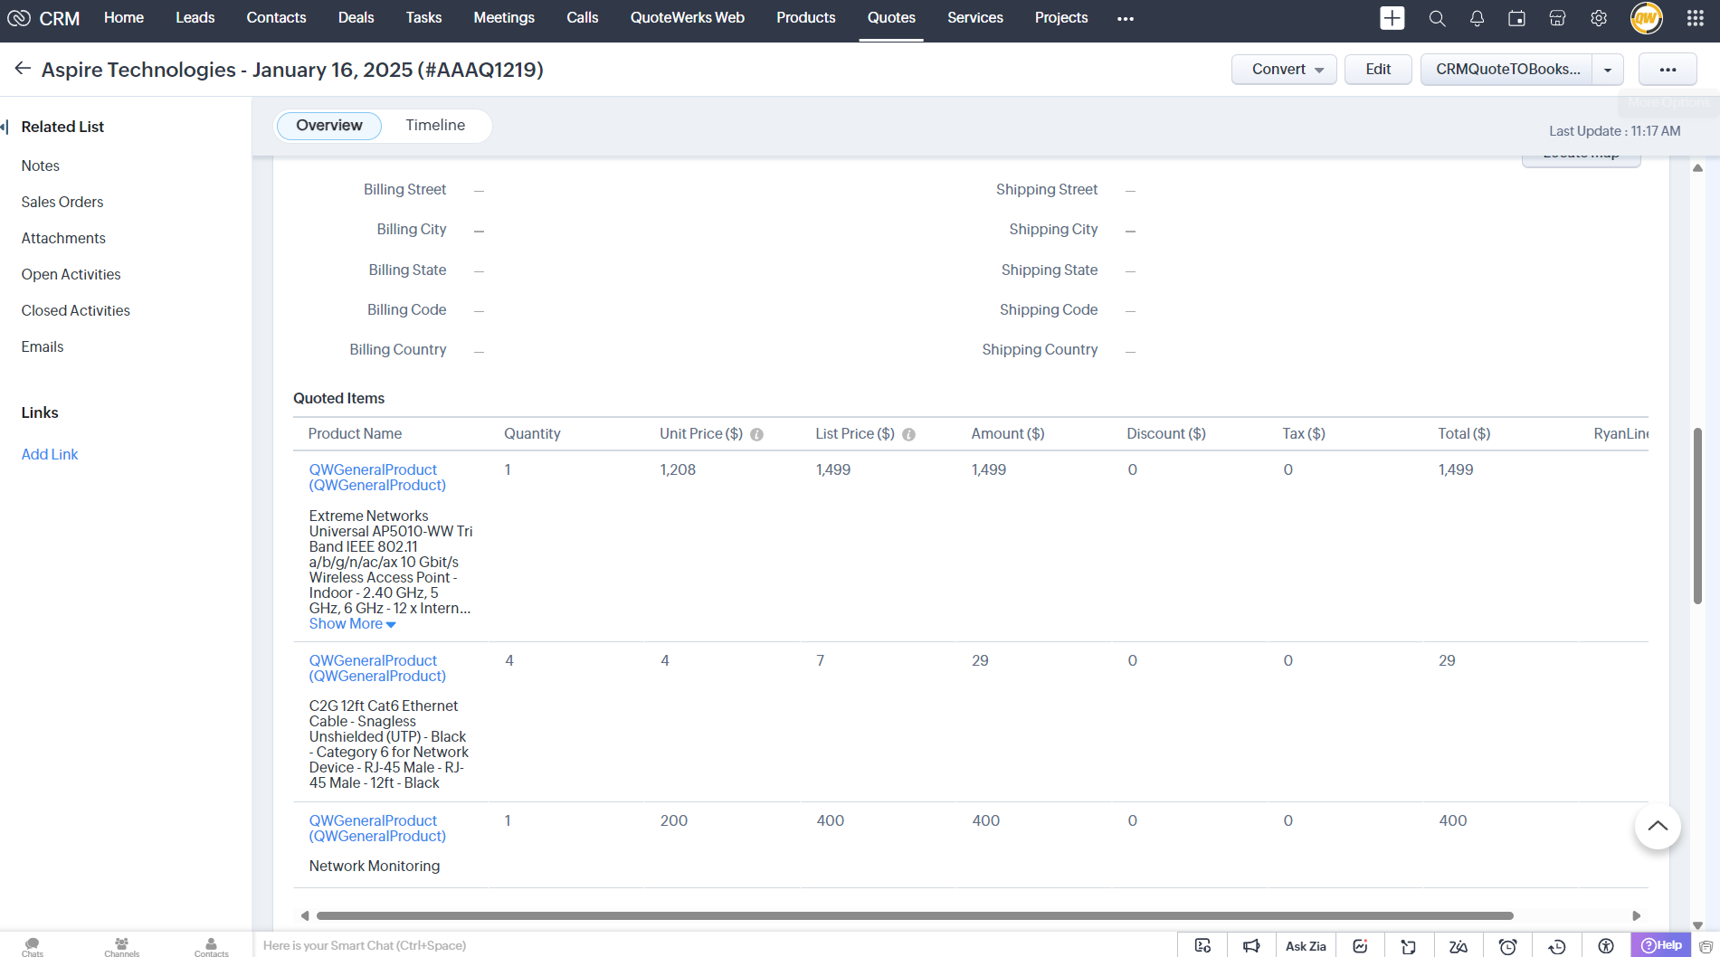Switch to the Timeline tab
The image size is (1720, 957).
coord(435,125)
